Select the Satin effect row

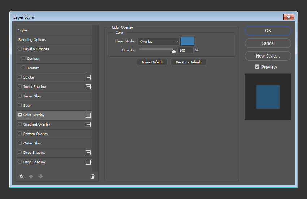pos(54,106)
